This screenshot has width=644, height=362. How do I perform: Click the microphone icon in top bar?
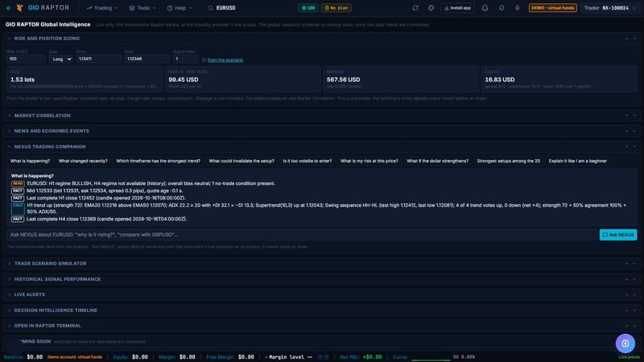tap(518, 8)
